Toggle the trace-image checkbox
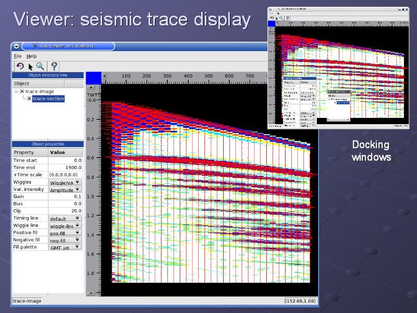Screen dimensions: 417x313 22,91
